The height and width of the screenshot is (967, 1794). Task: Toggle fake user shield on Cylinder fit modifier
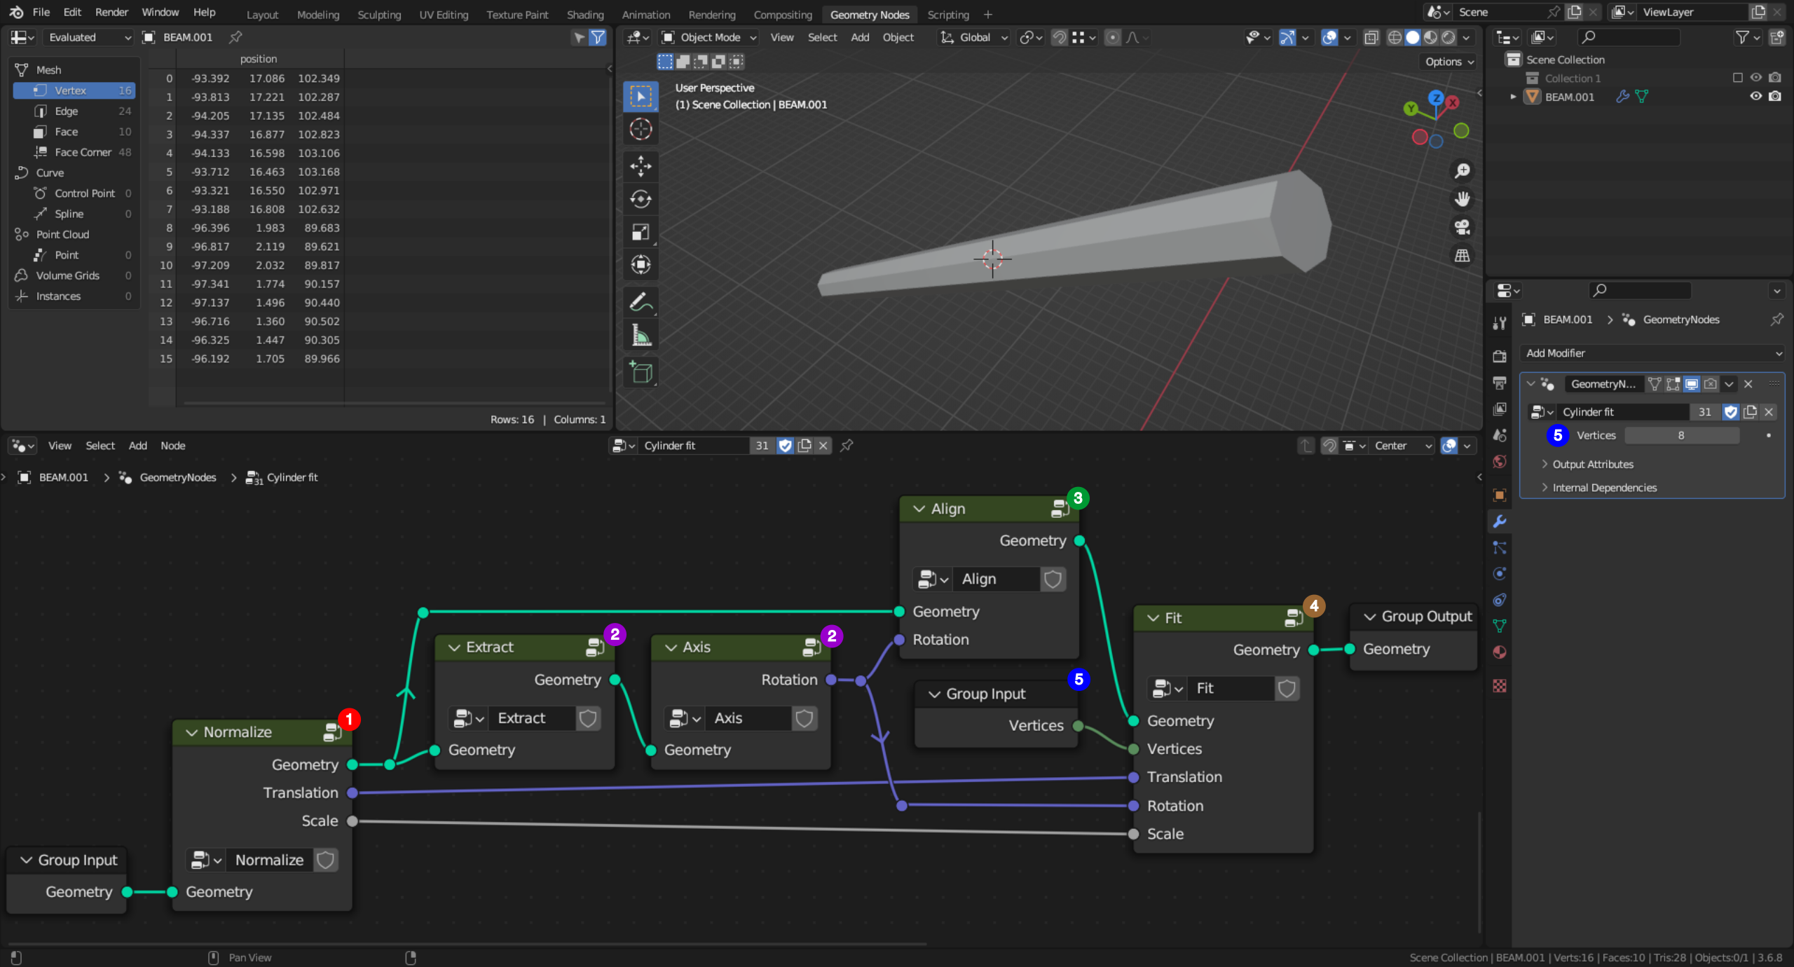(1731, 412)
